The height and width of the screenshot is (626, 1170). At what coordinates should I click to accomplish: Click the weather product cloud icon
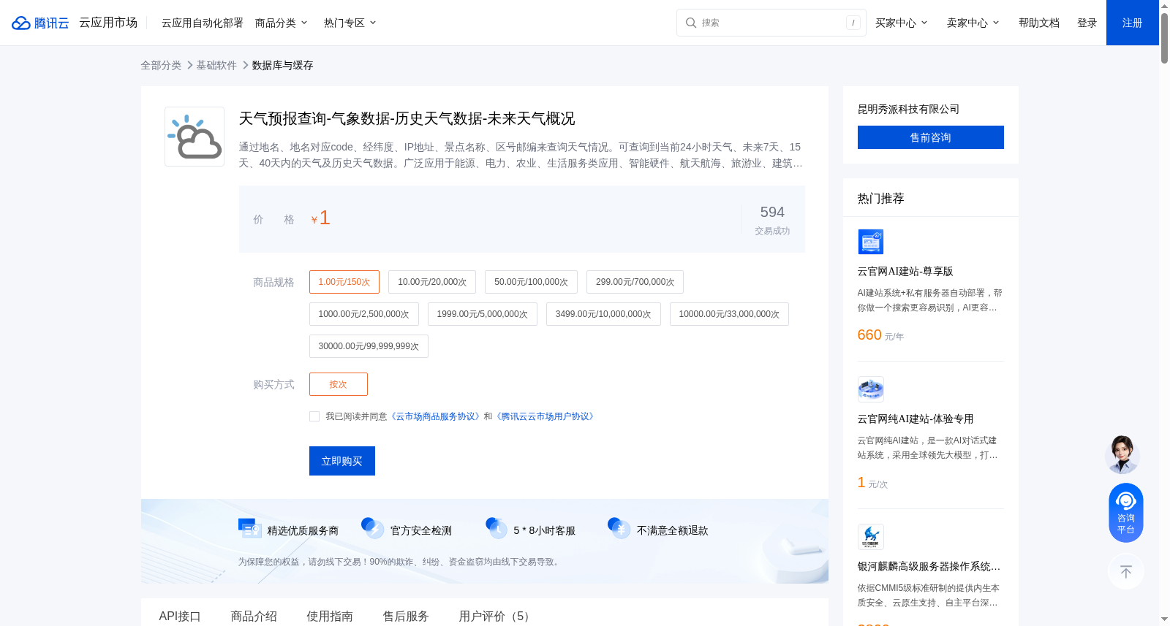pos(195,137)
